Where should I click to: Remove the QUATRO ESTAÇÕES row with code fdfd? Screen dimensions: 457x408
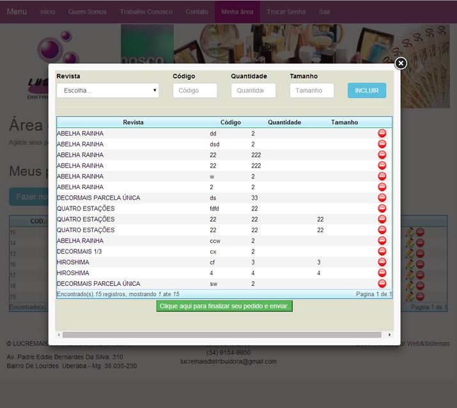(382, 208)
